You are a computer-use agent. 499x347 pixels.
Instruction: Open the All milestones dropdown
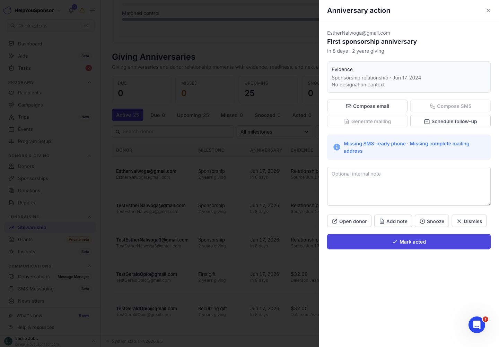pos(274,132)
